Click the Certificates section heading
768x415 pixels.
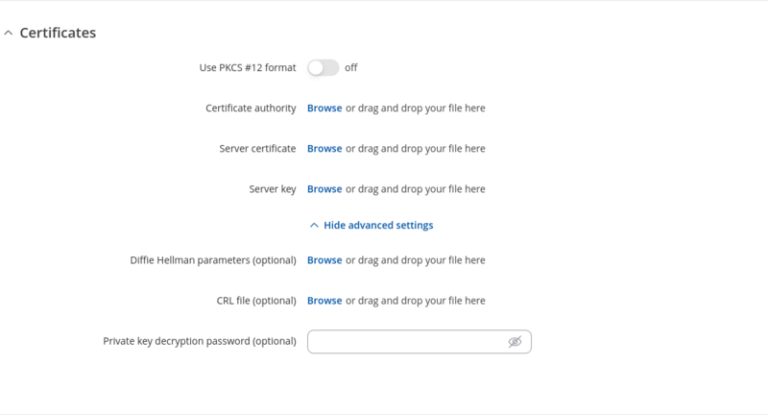tap(58, 33)
